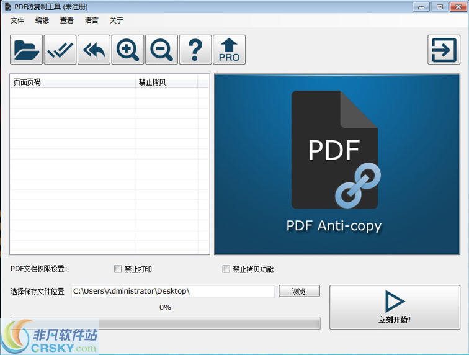Upgrade to PRO using arrow icon
This screenshot has width=469, height=355.
pyautogui.click(x=229, y=50)
